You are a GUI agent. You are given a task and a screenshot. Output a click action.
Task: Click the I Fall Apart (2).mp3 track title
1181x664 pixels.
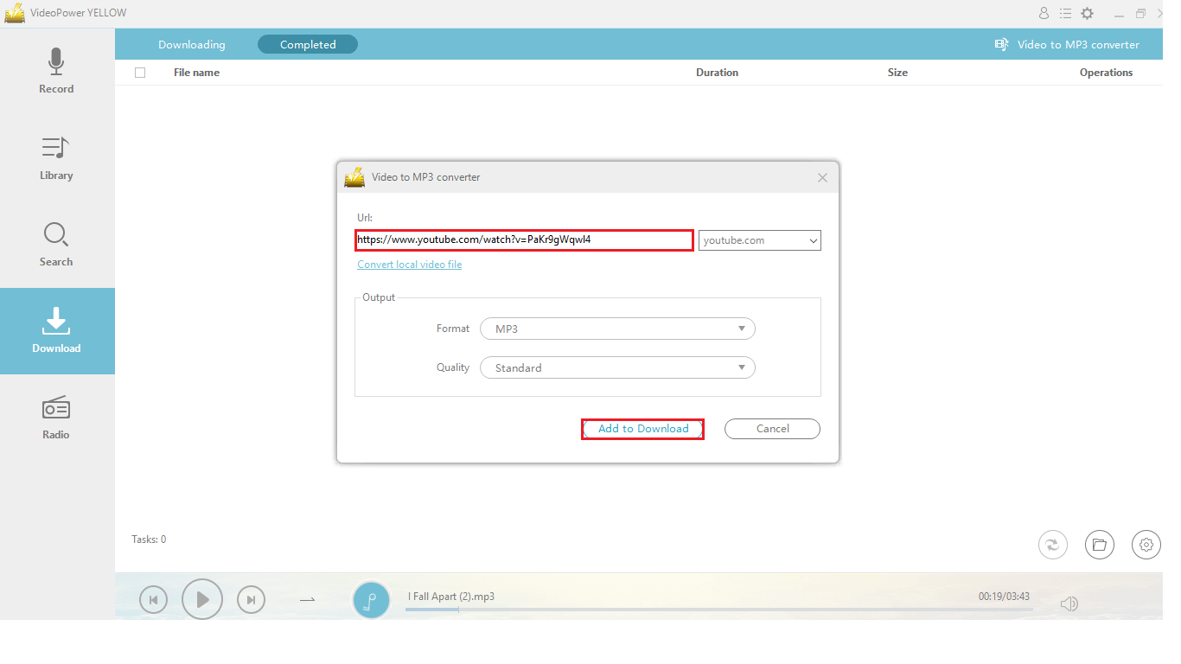point(451,597)
